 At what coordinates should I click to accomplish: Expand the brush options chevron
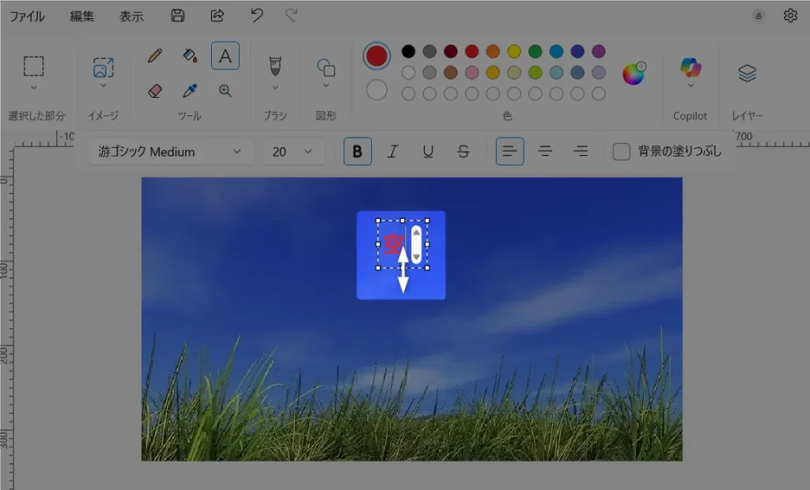tap(275, 87)
